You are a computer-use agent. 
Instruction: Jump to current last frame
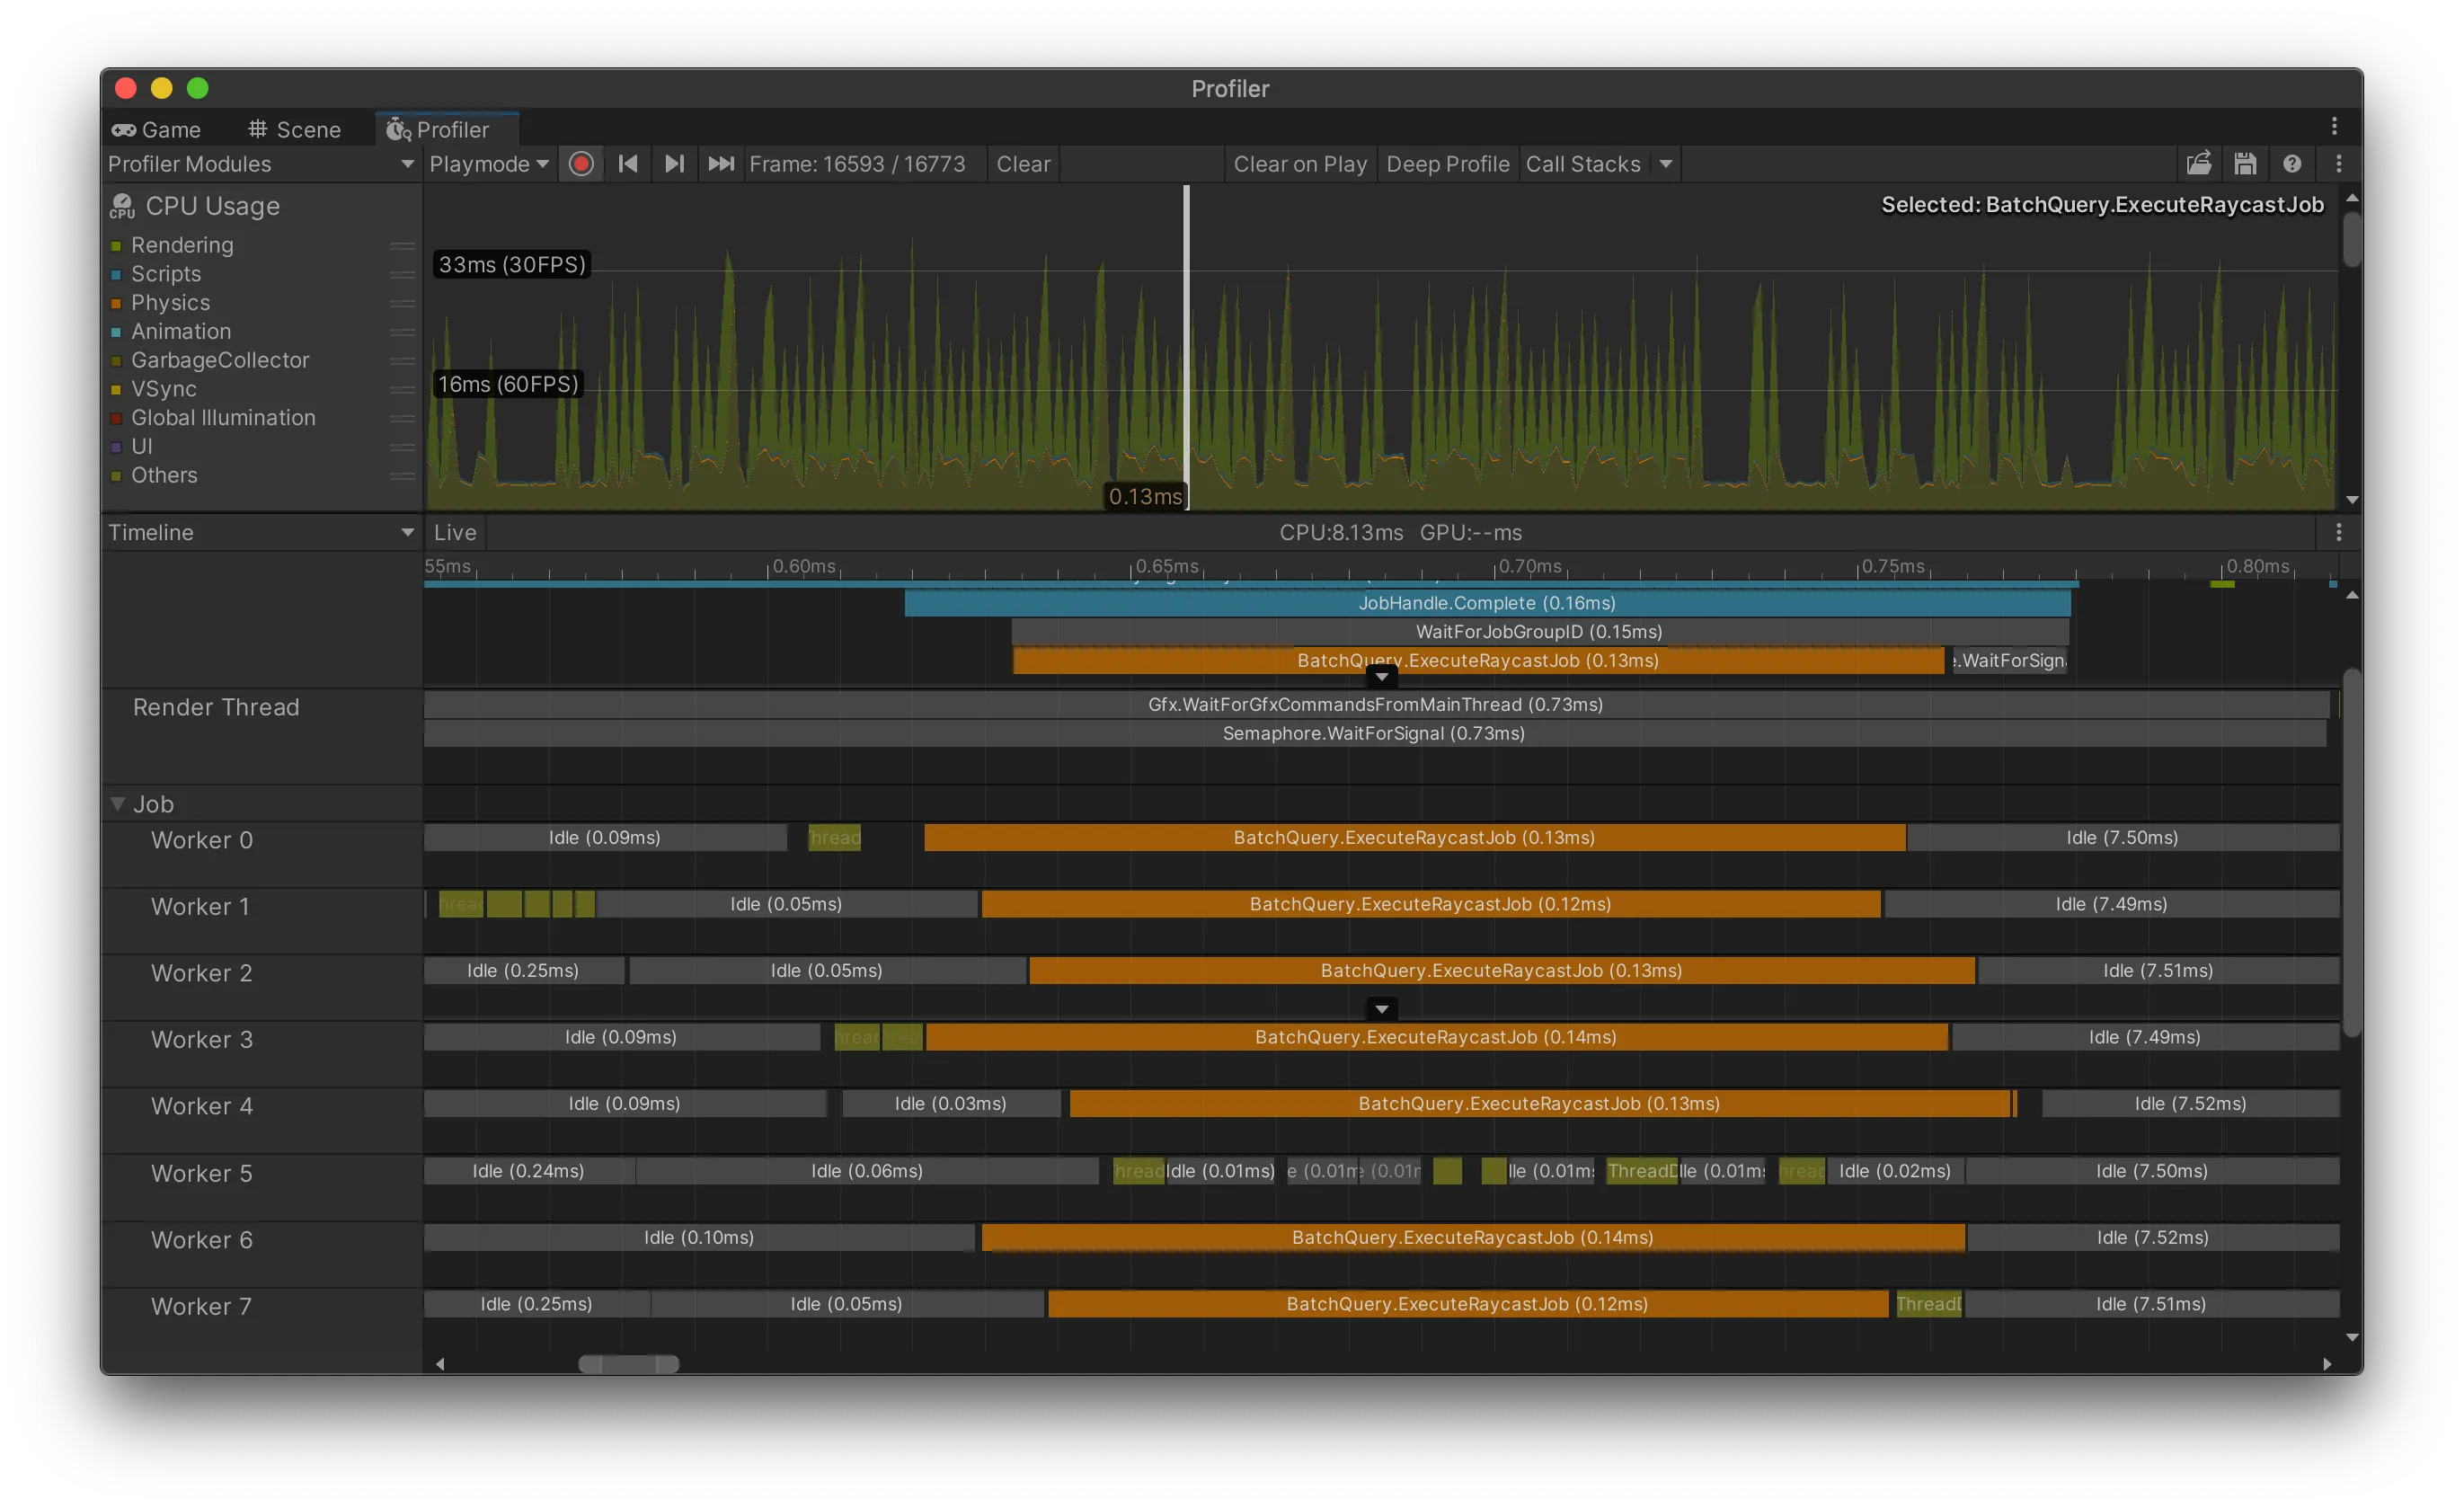(721, 164)
